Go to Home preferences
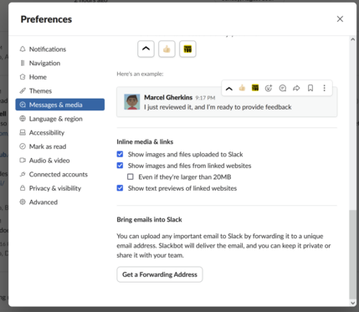This screenshot has width=359, height=312. (60, 77)
